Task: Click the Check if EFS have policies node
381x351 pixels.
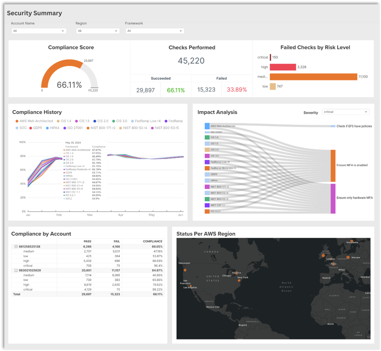Action: tap(332, 126)
